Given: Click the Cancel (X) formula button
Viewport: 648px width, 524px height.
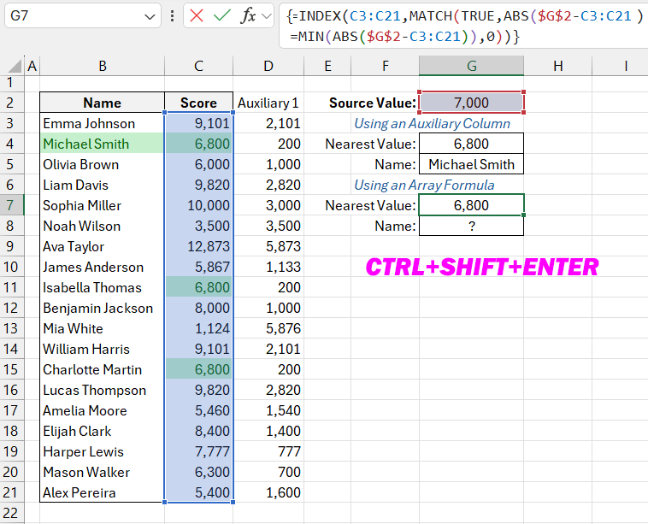Looking at the screenshot, I should (197, 16).
